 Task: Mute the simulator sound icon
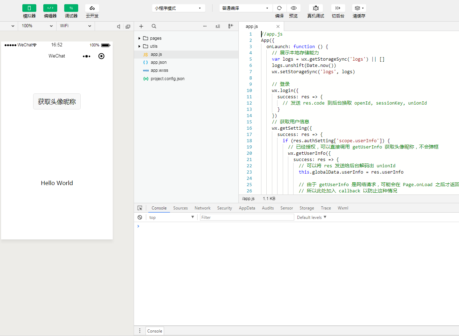pyautogui.click(x=119, y=26)
